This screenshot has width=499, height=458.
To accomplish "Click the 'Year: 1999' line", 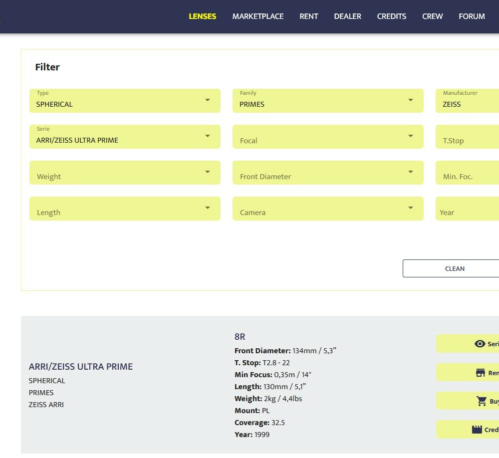I will click(252, 435).
